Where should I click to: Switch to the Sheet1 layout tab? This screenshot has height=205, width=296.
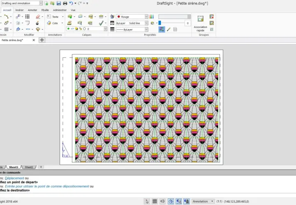coord(14,167)
